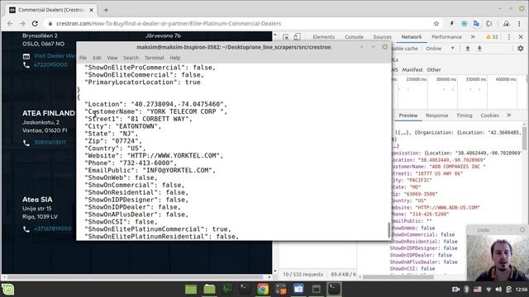
Task: Click the active terminal taskbar icon
Action: tap(334, 290)
